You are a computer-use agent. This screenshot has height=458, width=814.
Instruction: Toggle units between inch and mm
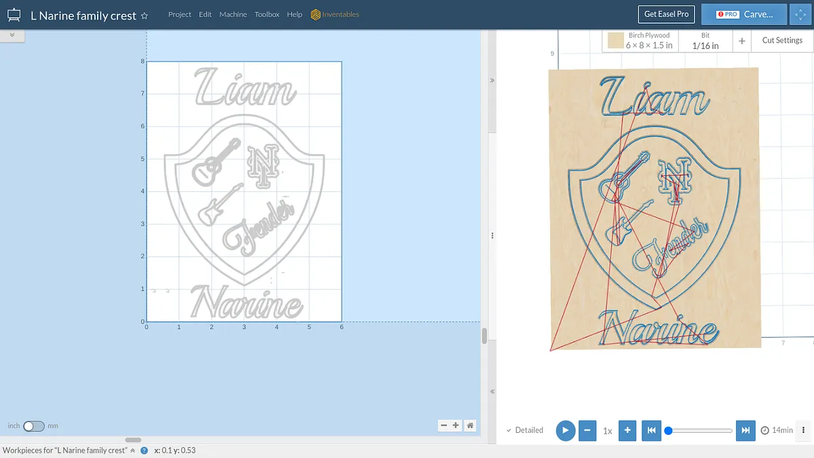point(34,426)
